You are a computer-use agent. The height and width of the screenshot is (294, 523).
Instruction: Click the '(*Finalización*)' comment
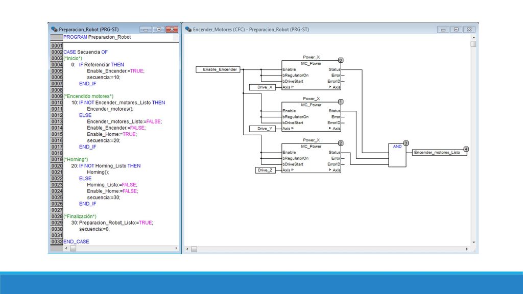tap(80, 216)
